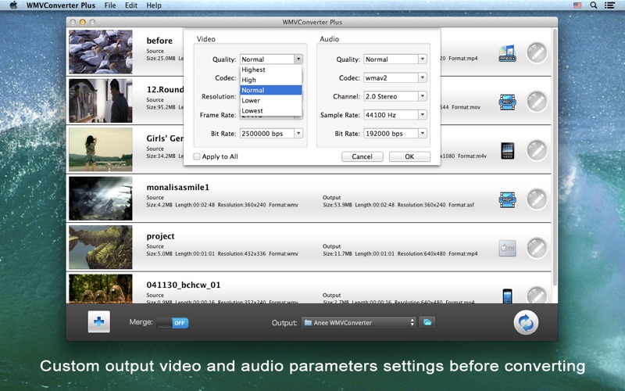
Task: Open the iPhone device icon for 041130_bchcw_01
Action: point(507,296)
